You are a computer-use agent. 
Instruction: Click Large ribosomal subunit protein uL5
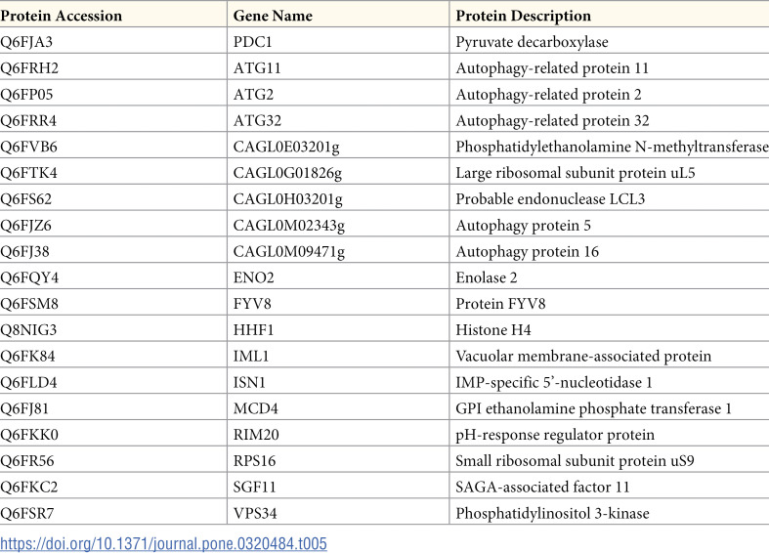(x=576, y=173)
